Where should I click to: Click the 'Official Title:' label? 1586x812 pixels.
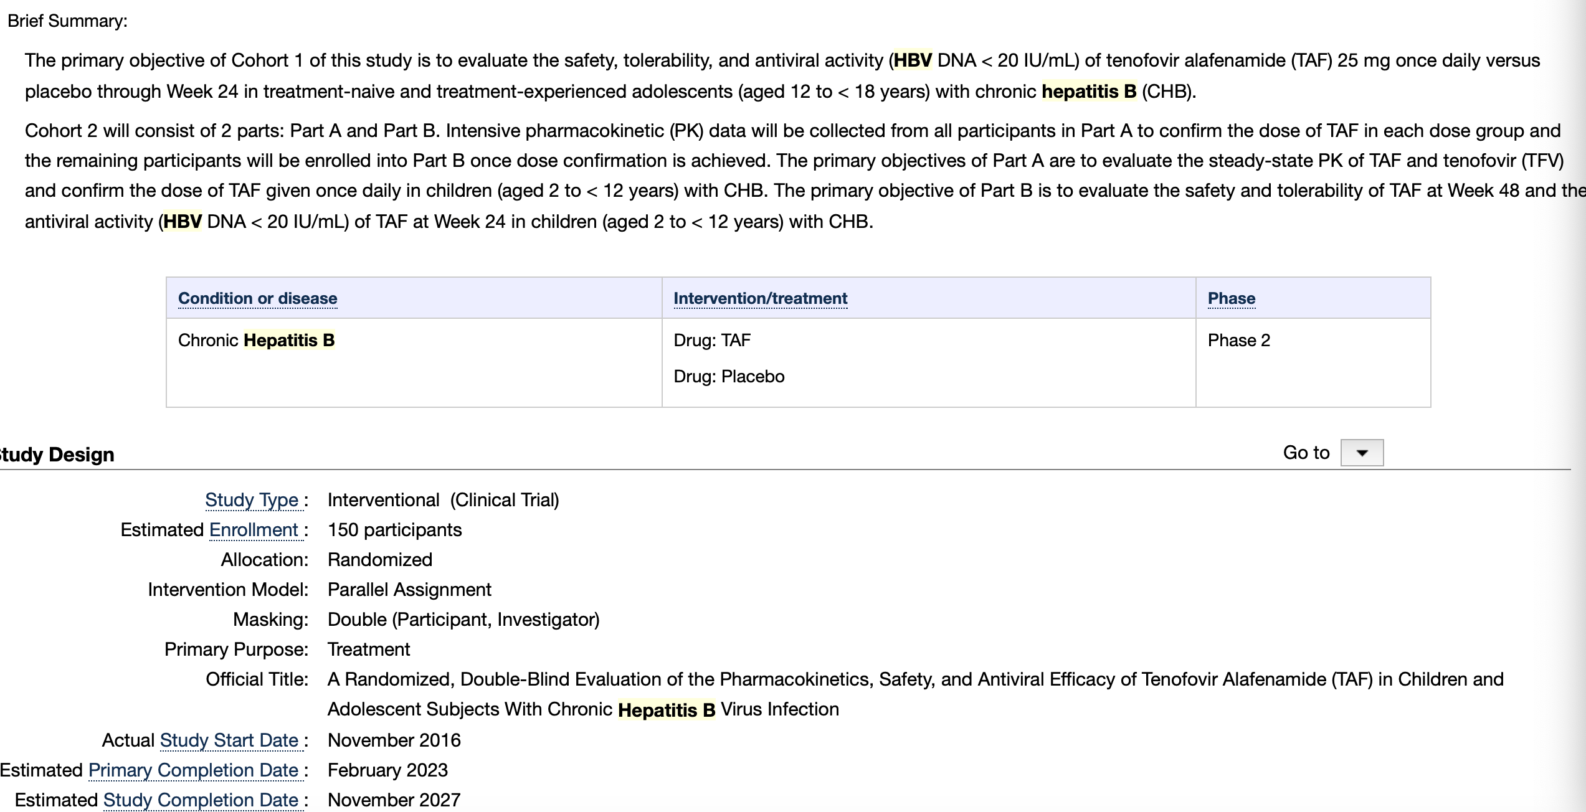[257, 679]
